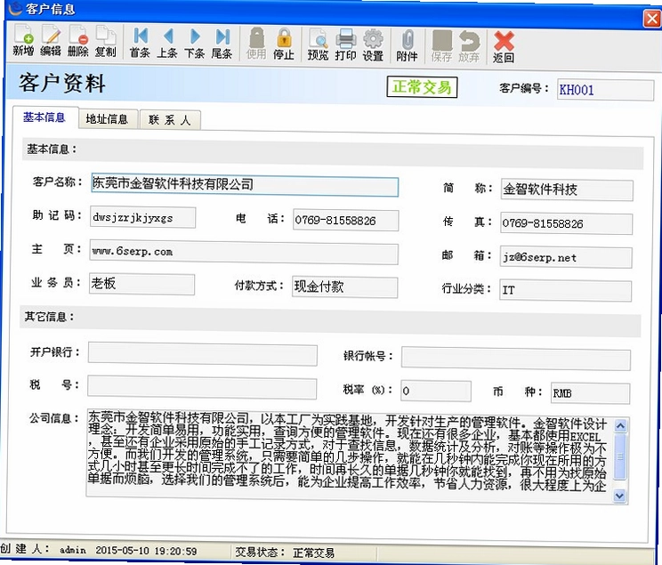Click the 助记码 field dwsjzrjkjyxgs
This screenshot has height=565, width=662.
(142, 218)
